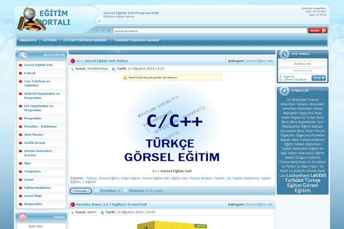This screenshot has height=229, width=344.
Task: Open Turbobit Premium İndirme menu item
Action: pyautogui.click(x=136, y=41)
